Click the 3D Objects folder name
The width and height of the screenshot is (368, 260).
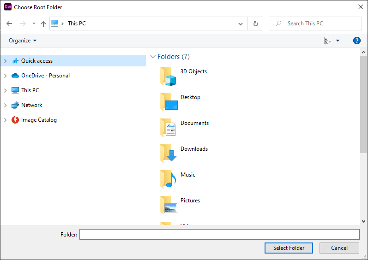(193, 71)
